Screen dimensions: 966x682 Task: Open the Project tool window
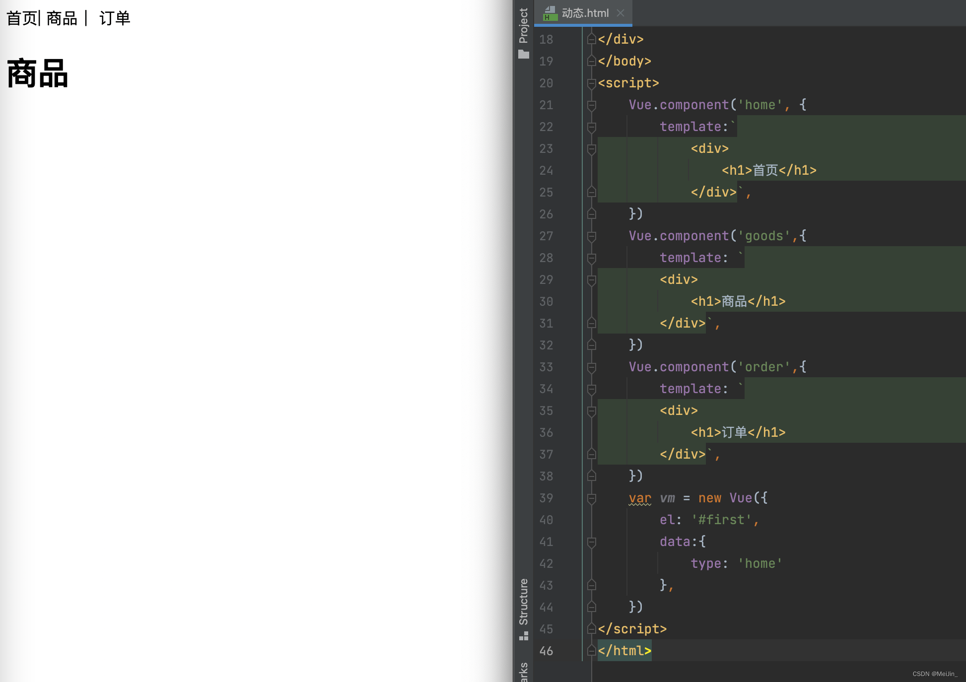click(x=523, y=33)
